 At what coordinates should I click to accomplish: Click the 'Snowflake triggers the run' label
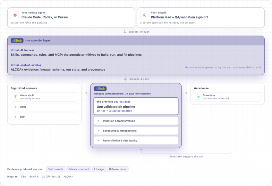tap(186, 157)
